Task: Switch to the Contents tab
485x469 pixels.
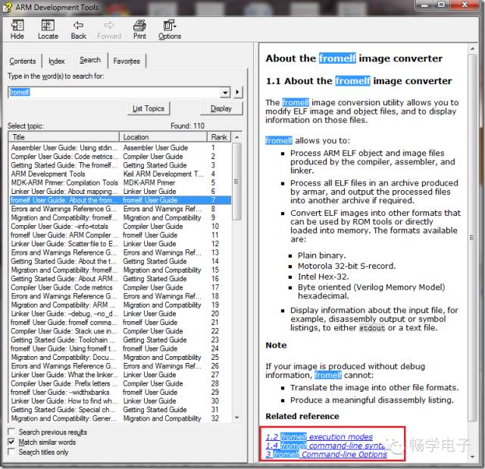Action: click(x=23, y=61)
